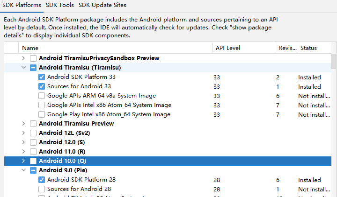
Task: Expand the Android 10.0 (Q) row
Action: (24, 161)
